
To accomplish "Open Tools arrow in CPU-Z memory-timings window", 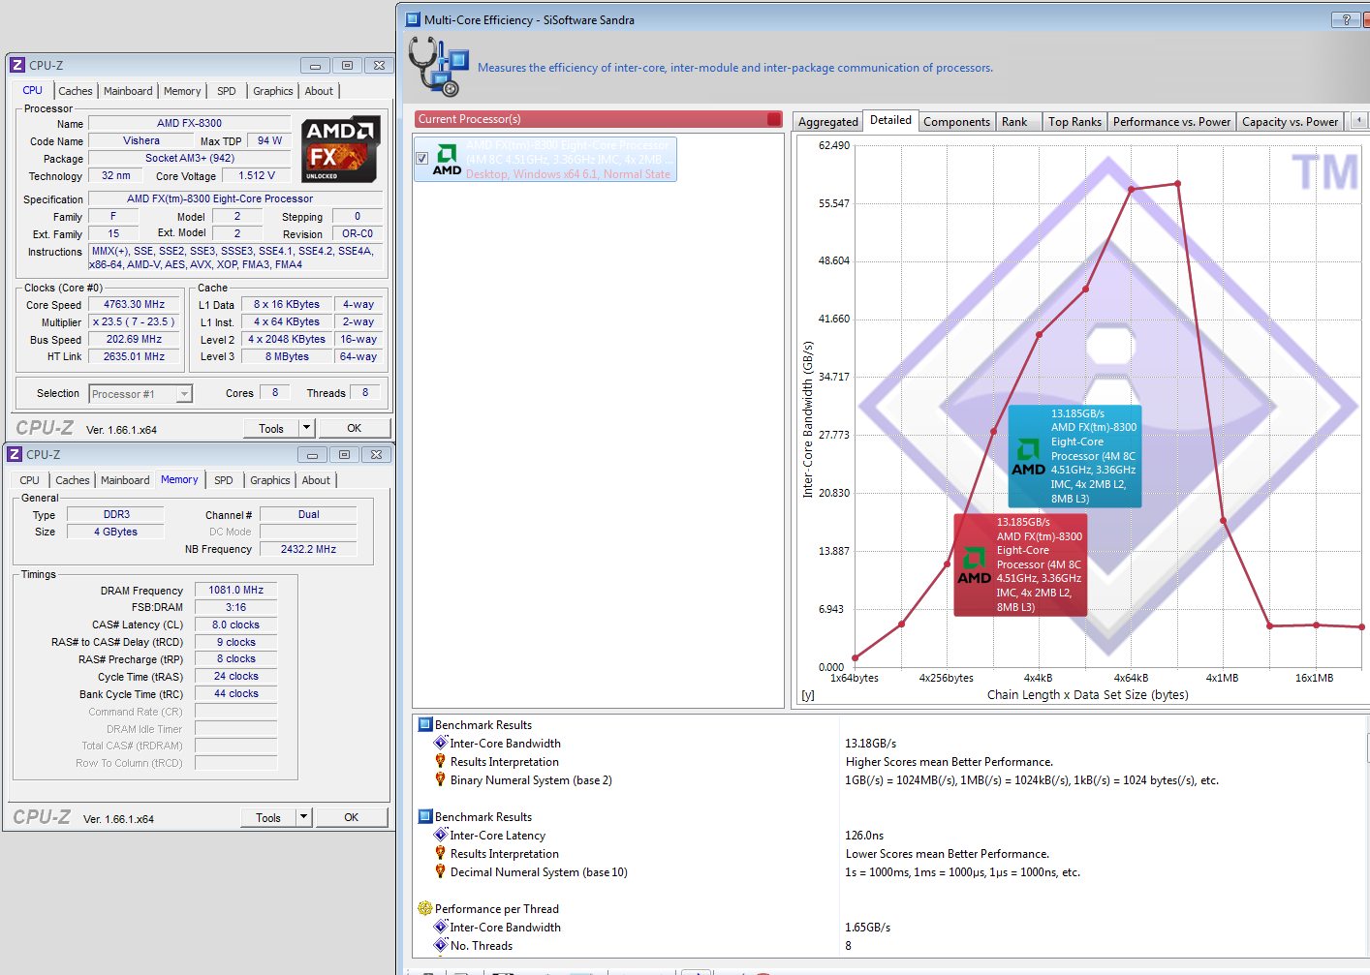I will point(303,817).
